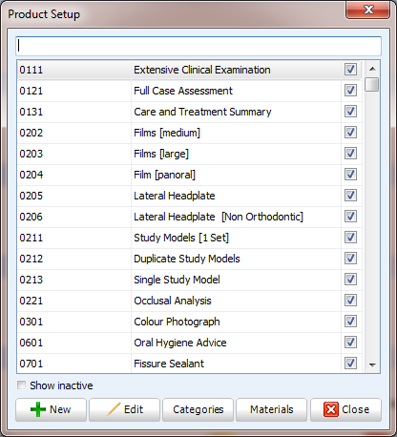
Task: Uncheck the active box for Films [large]
Action: [x=350, y=154]
